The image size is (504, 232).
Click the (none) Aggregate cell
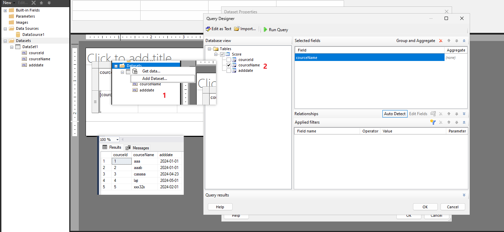(456, 58)
